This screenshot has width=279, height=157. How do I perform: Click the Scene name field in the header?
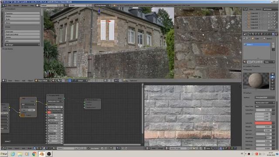[78, 6]
